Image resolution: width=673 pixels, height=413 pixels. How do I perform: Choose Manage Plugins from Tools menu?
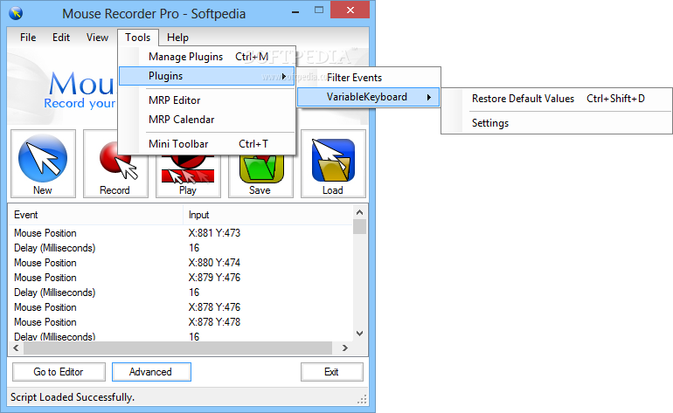[x=207, y=57]
